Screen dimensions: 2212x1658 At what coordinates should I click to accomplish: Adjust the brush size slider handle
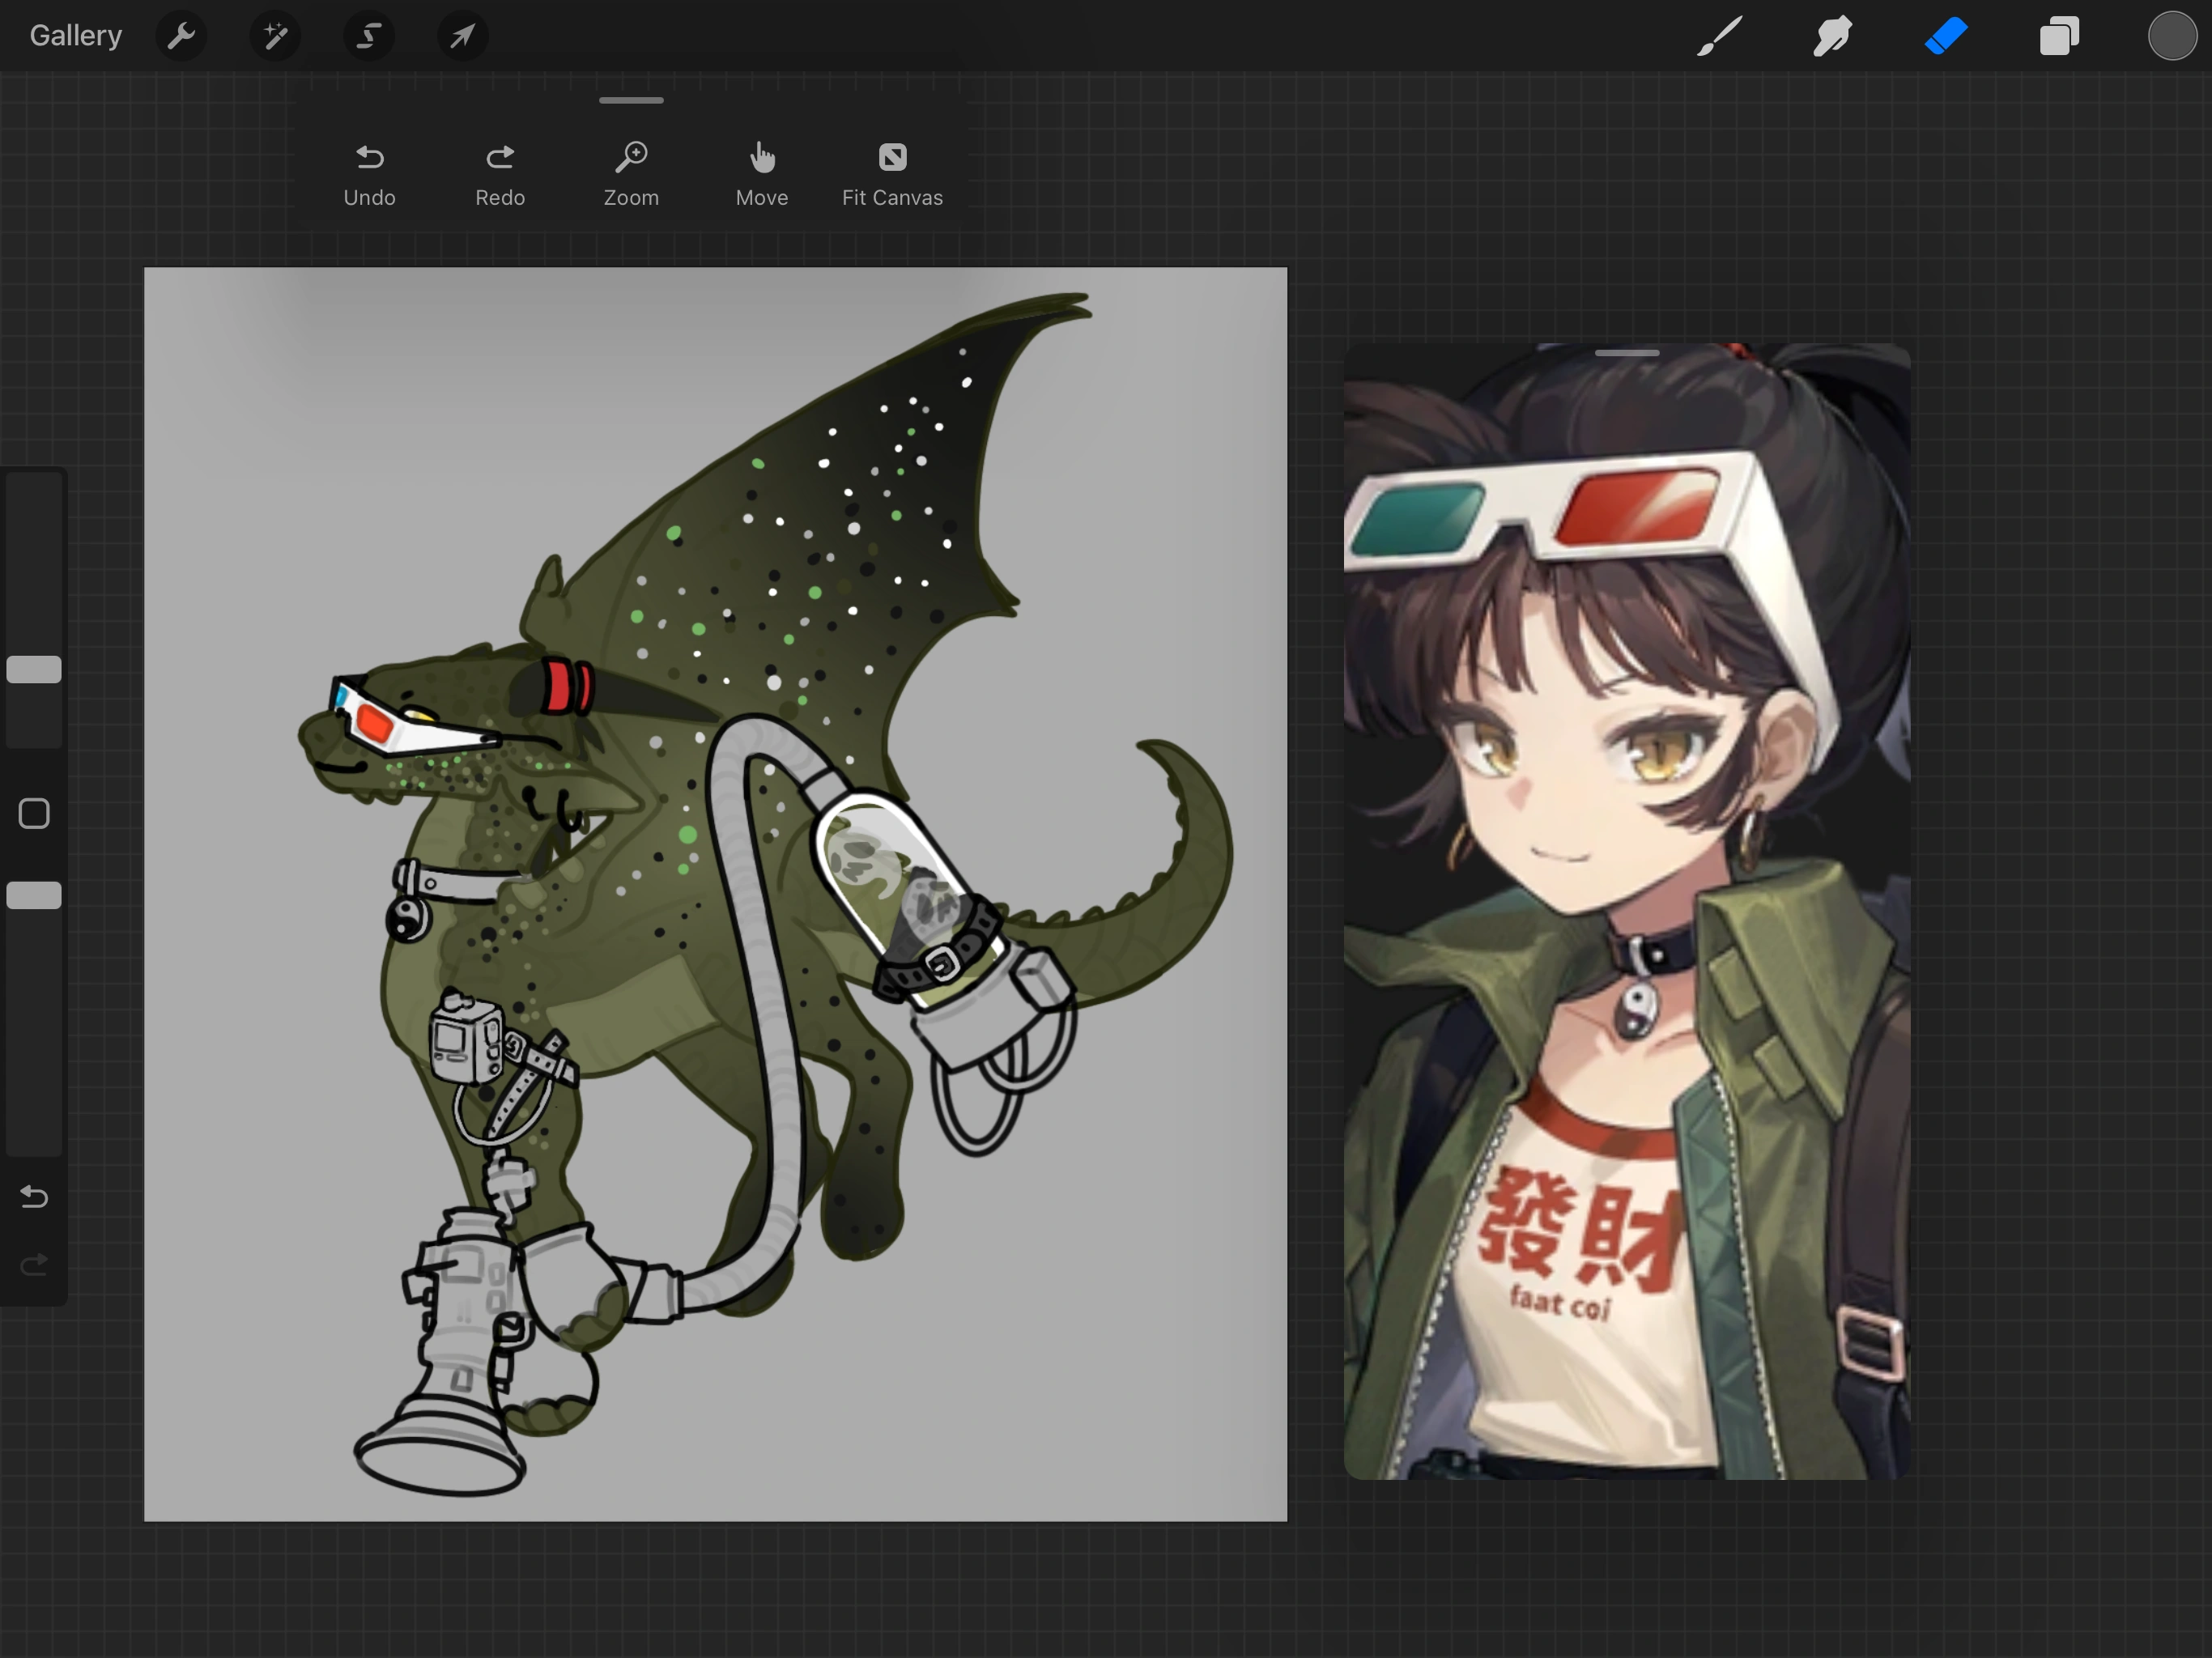pos(34,670)
